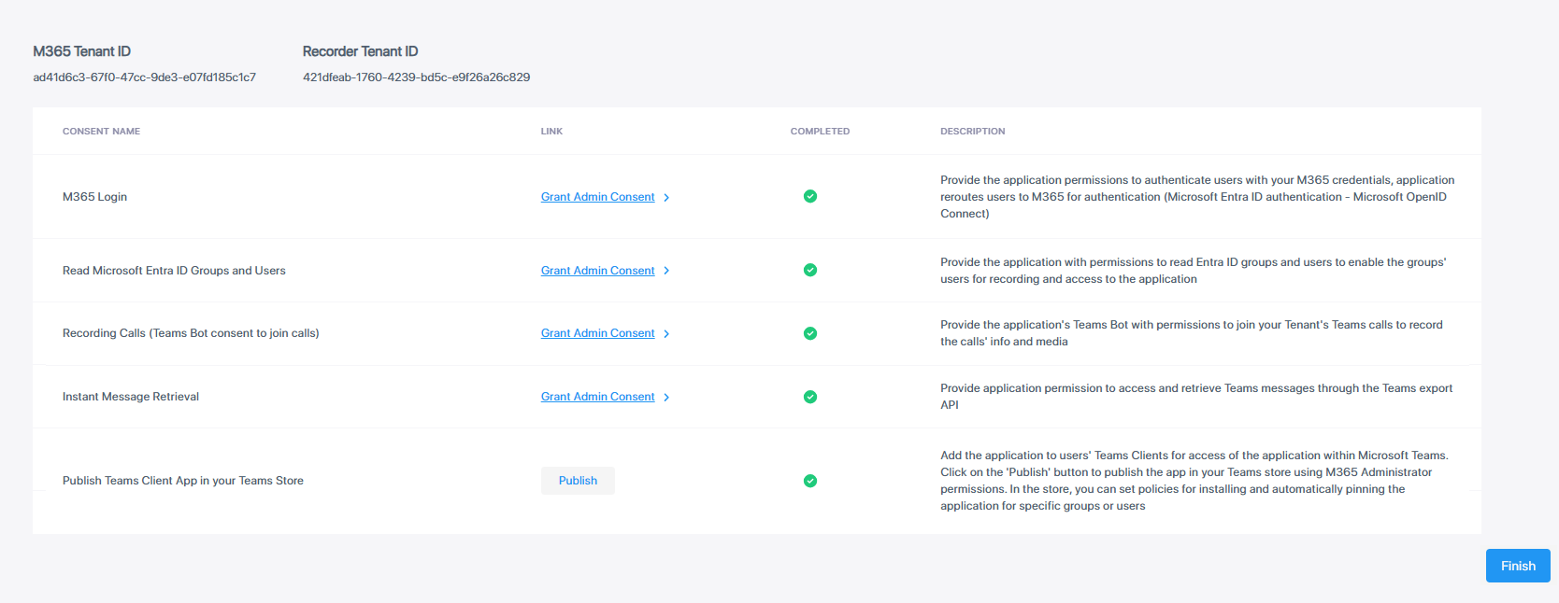Click the Completed column header
The width and height of the screenshot is (1559, 603).
click(x=820, y=132)
